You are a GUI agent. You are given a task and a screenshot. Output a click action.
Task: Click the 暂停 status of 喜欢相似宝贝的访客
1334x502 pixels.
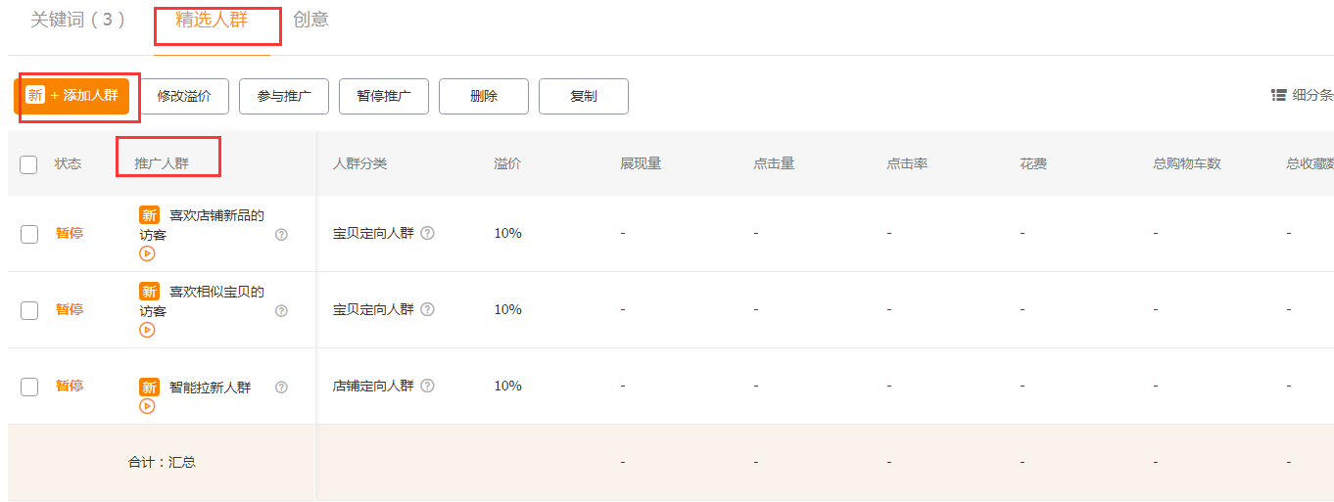point(70,309)
